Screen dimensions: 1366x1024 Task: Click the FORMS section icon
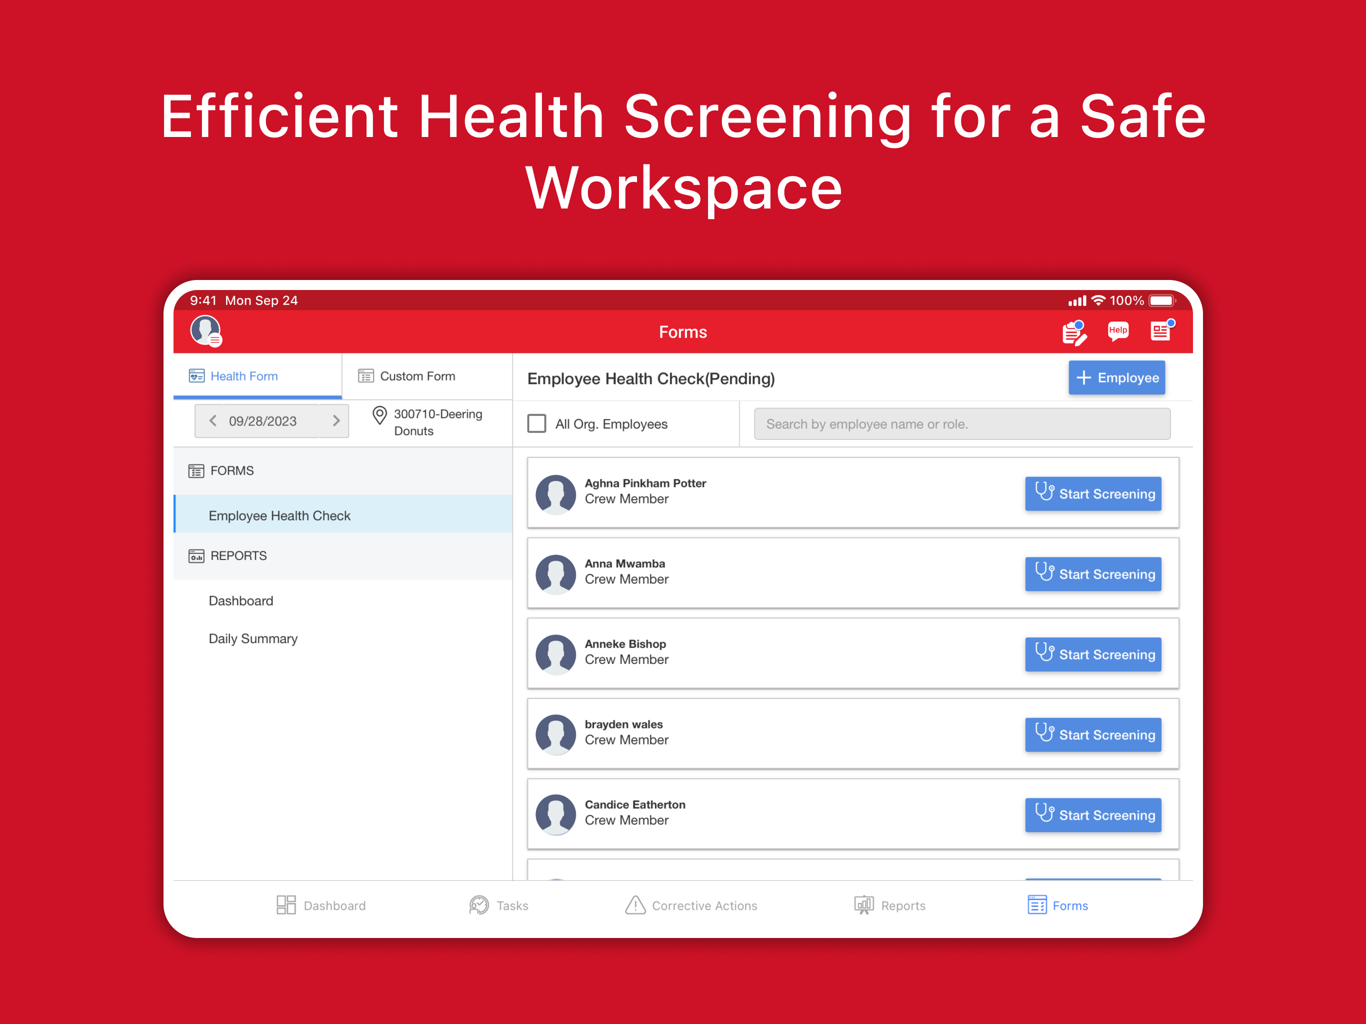196,471
